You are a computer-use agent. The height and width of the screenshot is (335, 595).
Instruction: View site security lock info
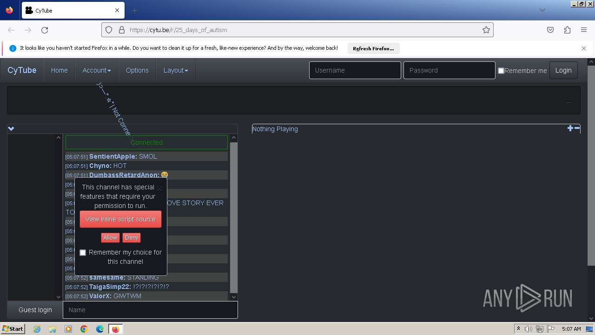(x=122, y=30)
